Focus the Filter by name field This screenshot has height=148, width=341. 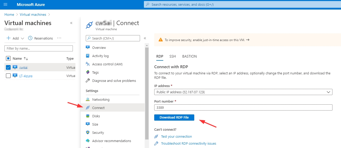coord(39,48)
